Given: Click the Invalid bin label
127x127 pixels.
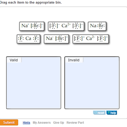Looking at the screenshot, I should click(x=74, y=60).
